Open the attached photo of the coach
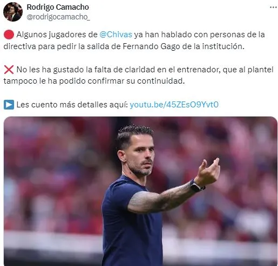The height and width of the screenshot is (266, 278). pyautogui.click(x=140, y=191)
